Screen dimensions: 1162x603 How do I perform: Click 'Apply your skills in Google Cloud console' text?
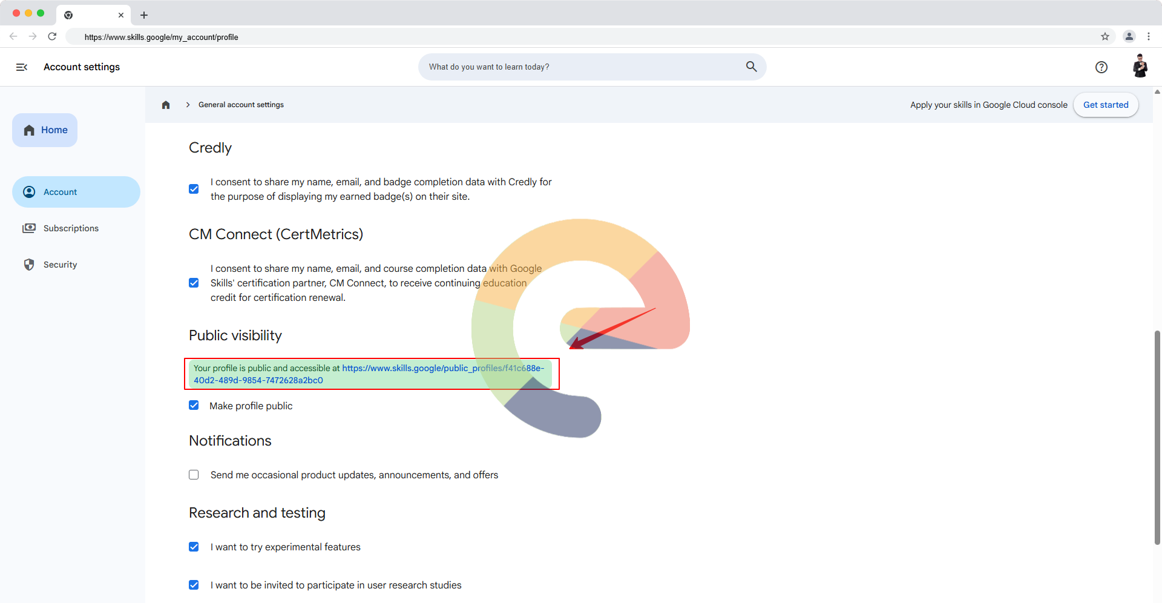989,105
